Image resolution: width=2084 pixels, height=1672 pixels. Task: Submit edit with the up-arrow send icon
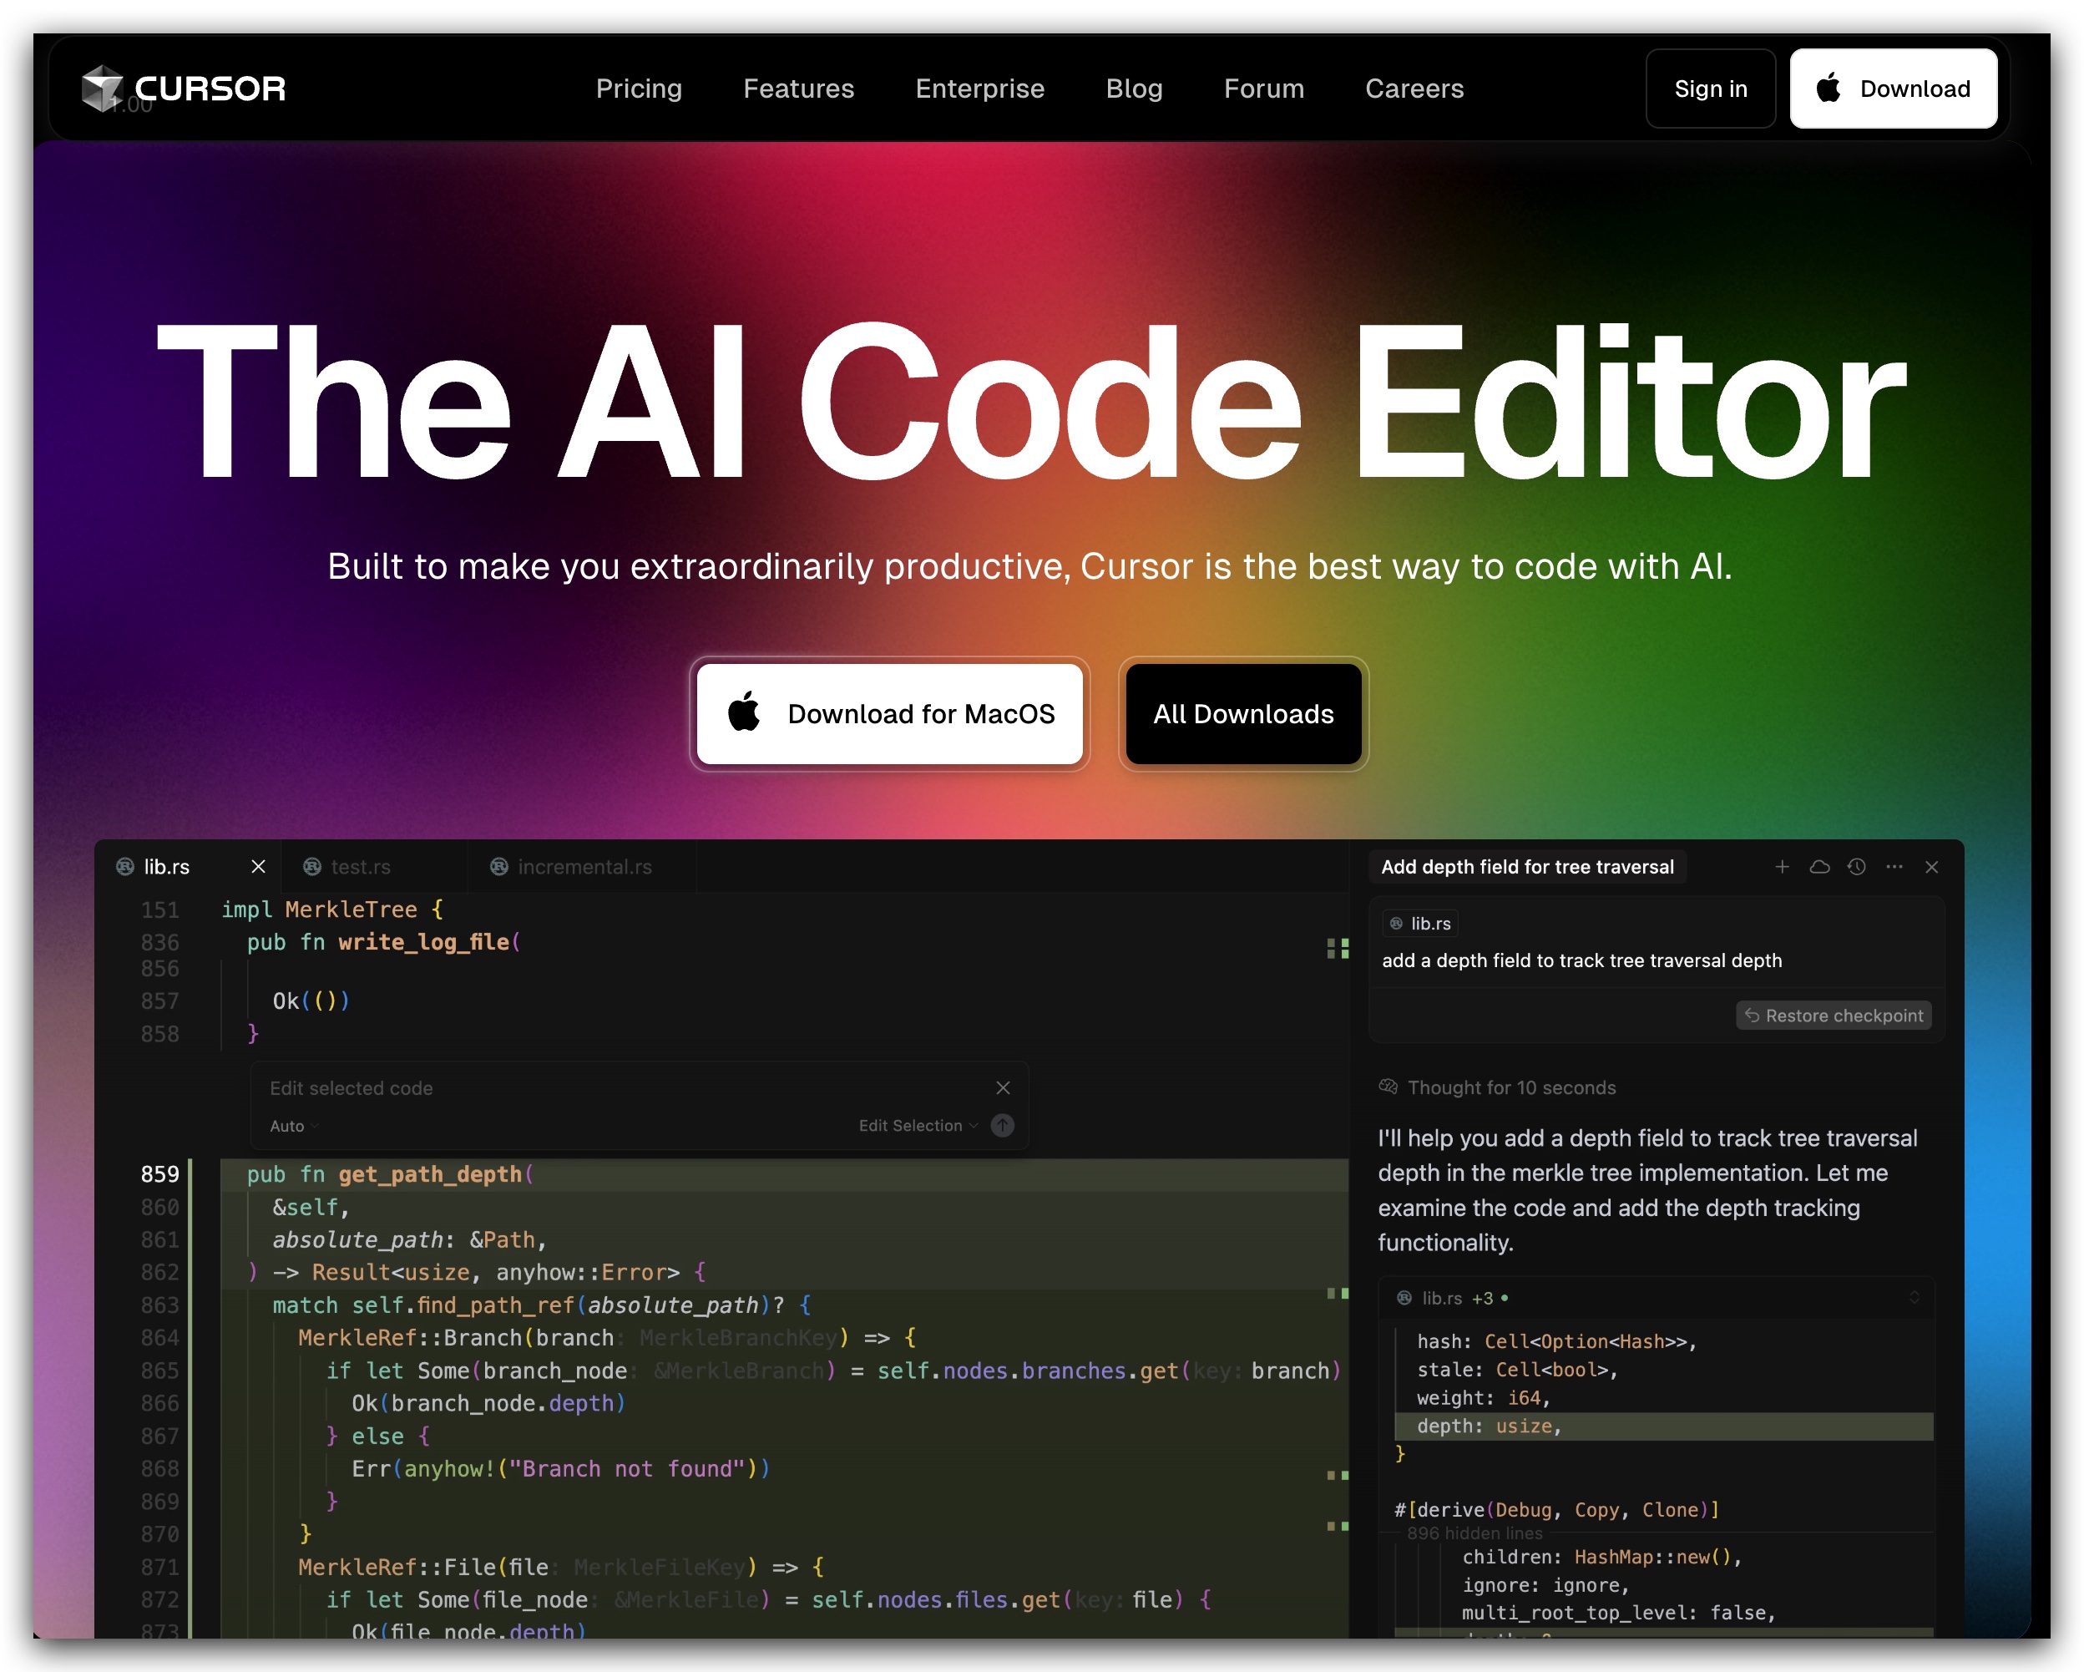click(1003, 1126)
